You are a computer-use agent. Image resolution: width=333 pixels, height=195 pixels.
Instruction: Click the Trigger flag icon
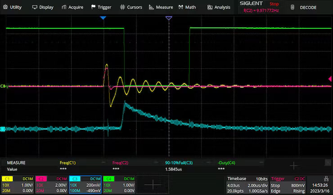coord(93,7)
